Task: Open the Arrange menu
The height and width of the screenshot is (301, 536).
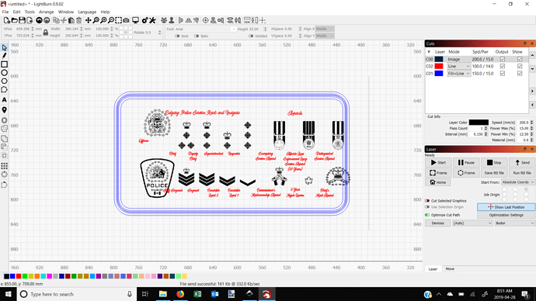Action: pos(46,12)
